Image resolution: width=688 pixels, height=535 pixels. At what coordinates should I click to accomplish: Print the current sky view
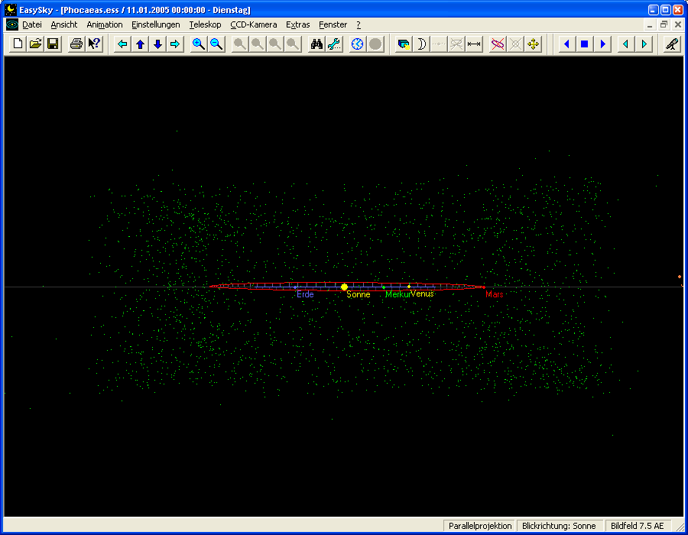(x=76, y=44)
